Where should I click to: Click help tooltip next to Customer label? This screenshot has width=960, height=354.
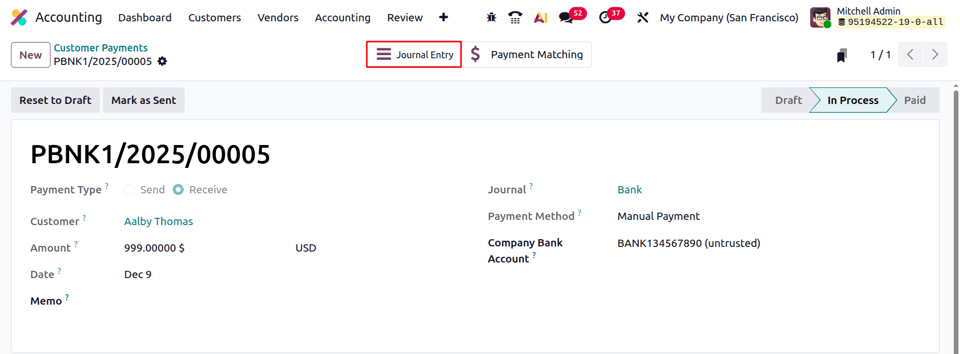pos(84,217)
